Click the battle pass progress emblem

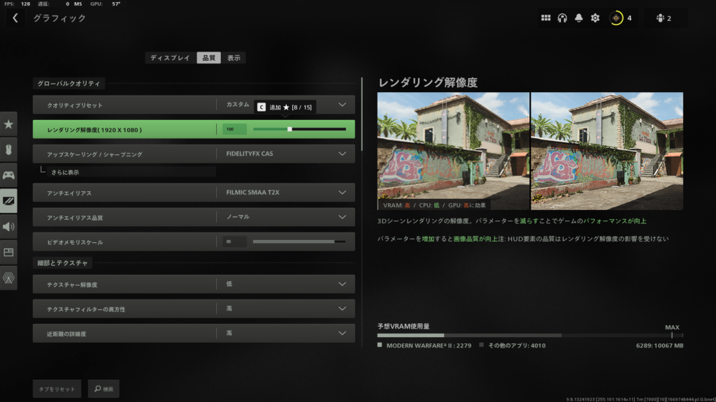616,17
